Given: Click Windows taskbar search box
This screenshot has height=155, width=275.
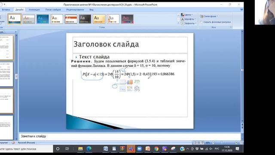Looking at the screenshot, I should pos(26,149).
